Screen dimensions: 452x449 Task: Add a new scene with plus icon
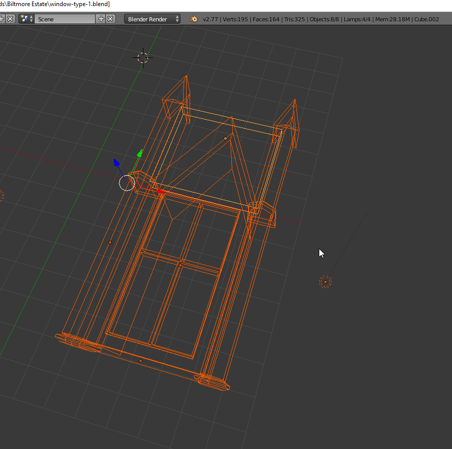coord(101,19)
